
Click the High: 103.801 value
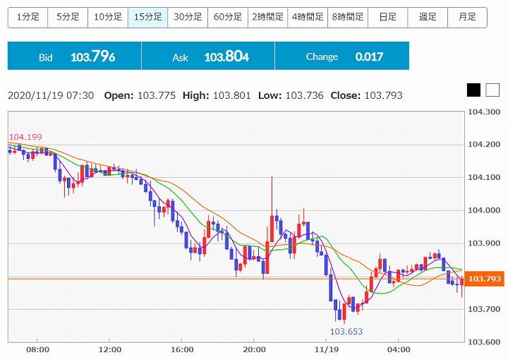pos(217,95)
